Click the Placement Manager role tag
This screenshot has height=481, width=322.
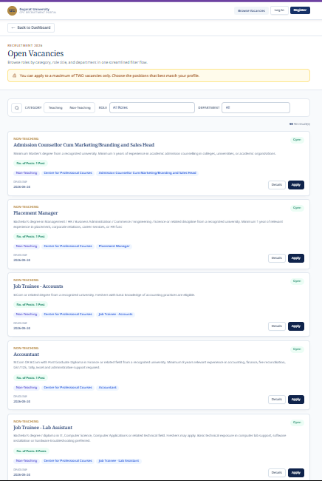(114, 246)
